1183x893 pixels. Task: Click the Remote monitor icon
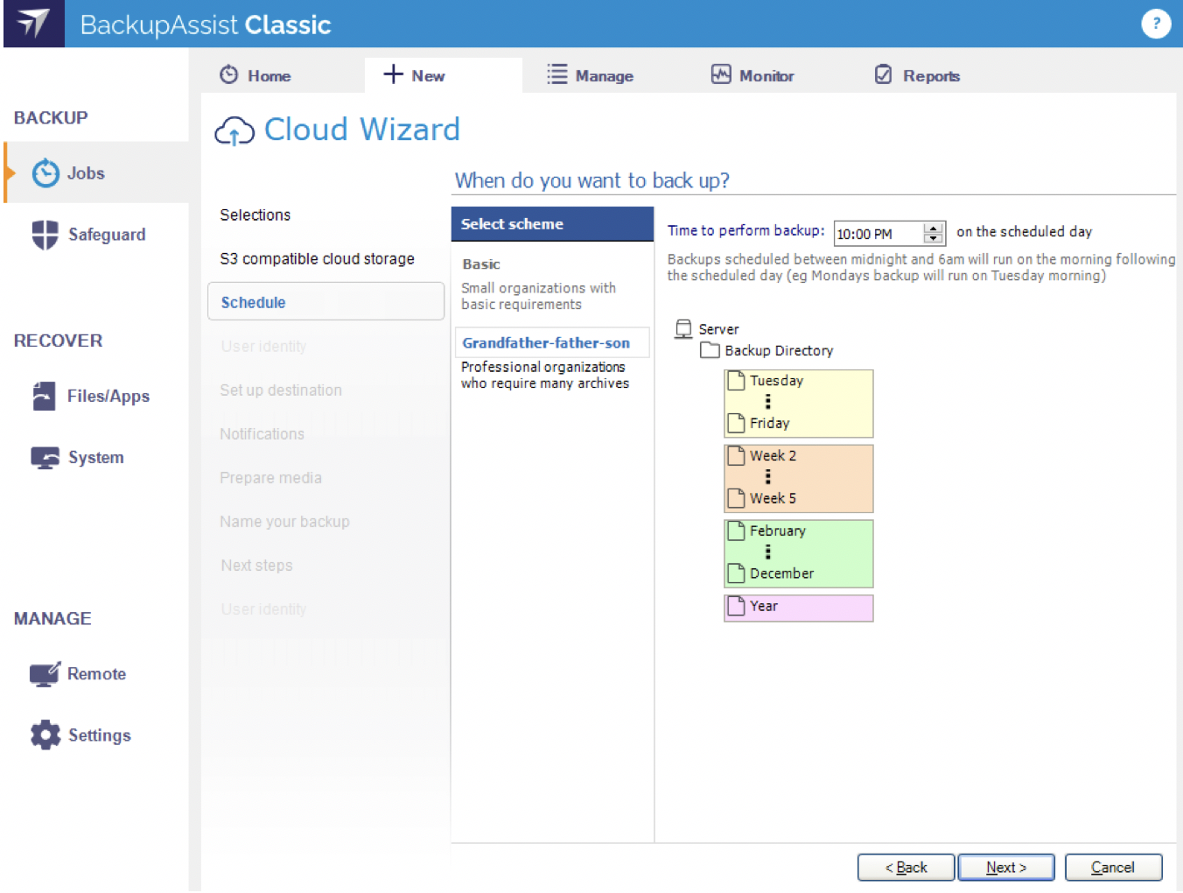tap(45, 674)
